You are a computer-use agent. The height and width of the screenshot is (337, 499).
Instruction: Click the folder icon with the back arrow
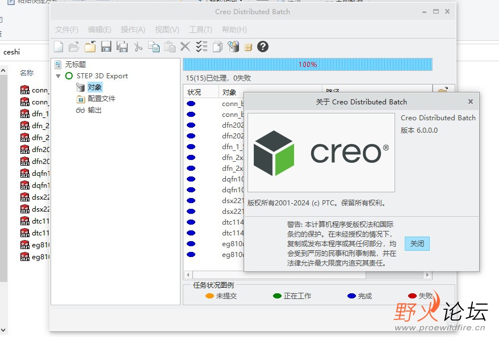[90, 47]
